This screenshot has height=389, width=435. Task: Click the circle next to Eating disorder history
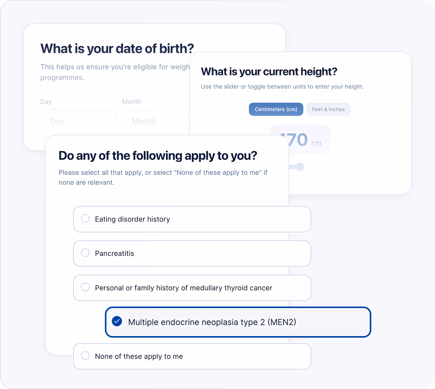(85, 219)
